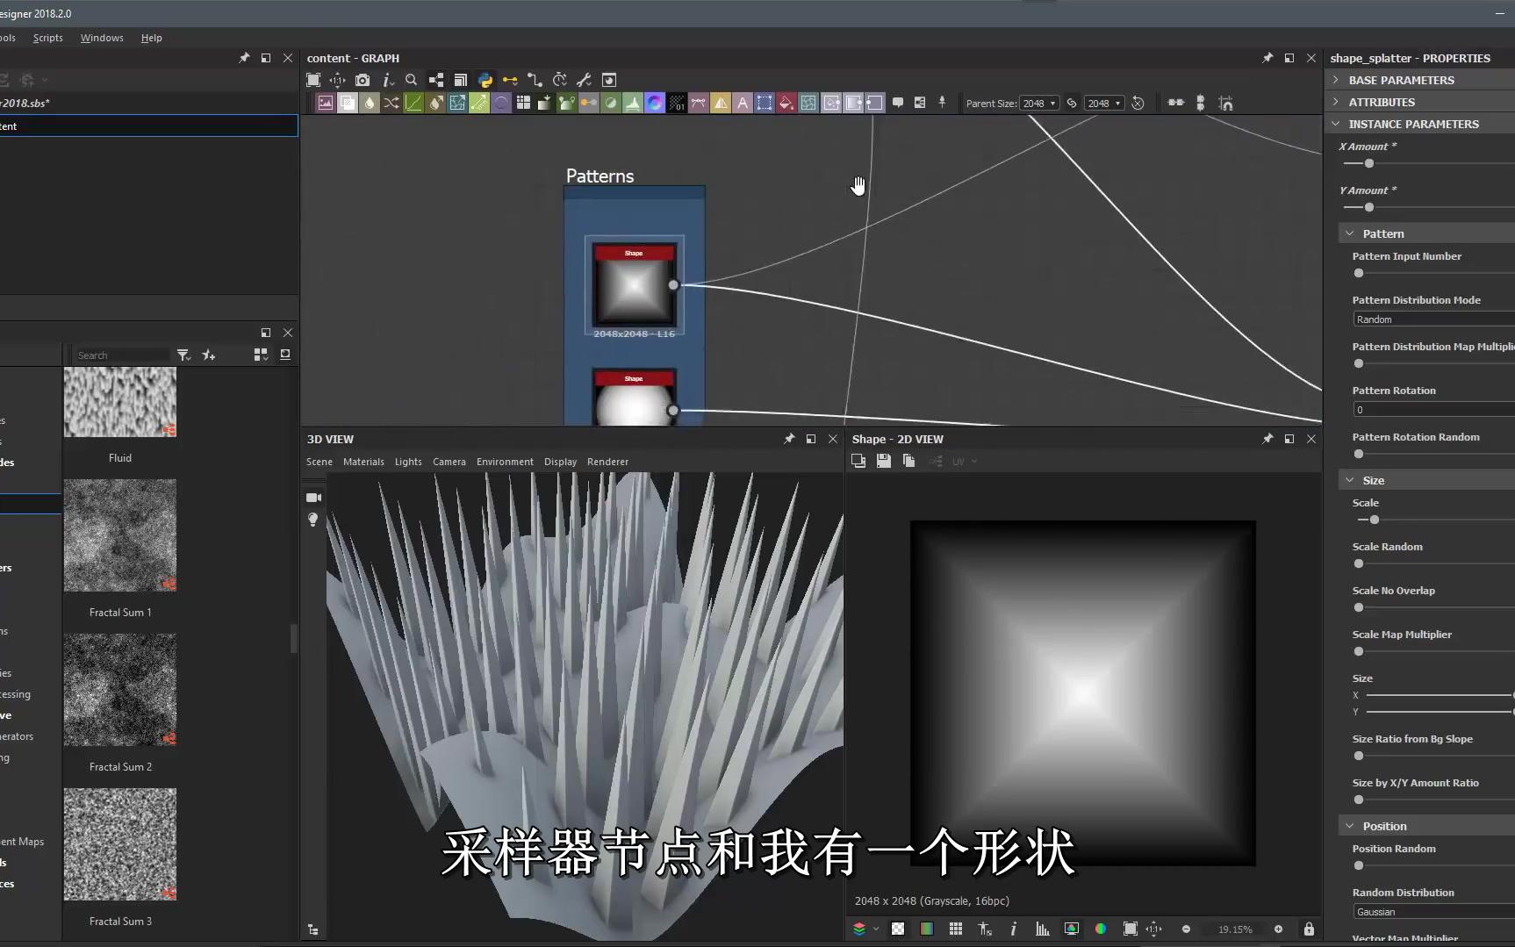Click the library filter funnel icon

tap(183, 355)
